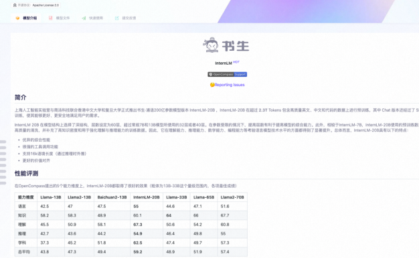Click 47.5 under Baichuan2-13B
419x258 pixels.
[102, 207]
